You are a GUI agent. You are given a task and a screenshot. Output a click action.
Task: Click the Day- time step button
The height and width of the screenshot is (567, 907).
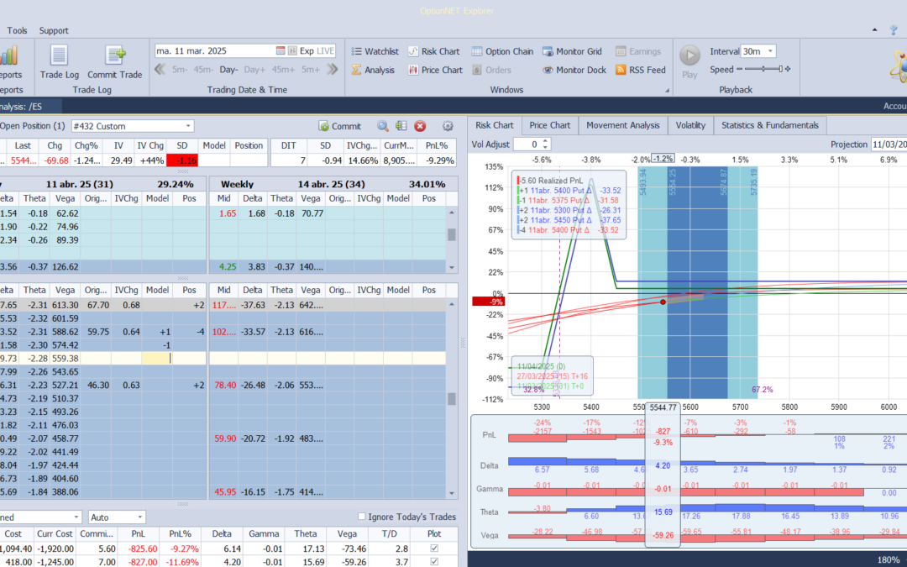tap(229, 70)
